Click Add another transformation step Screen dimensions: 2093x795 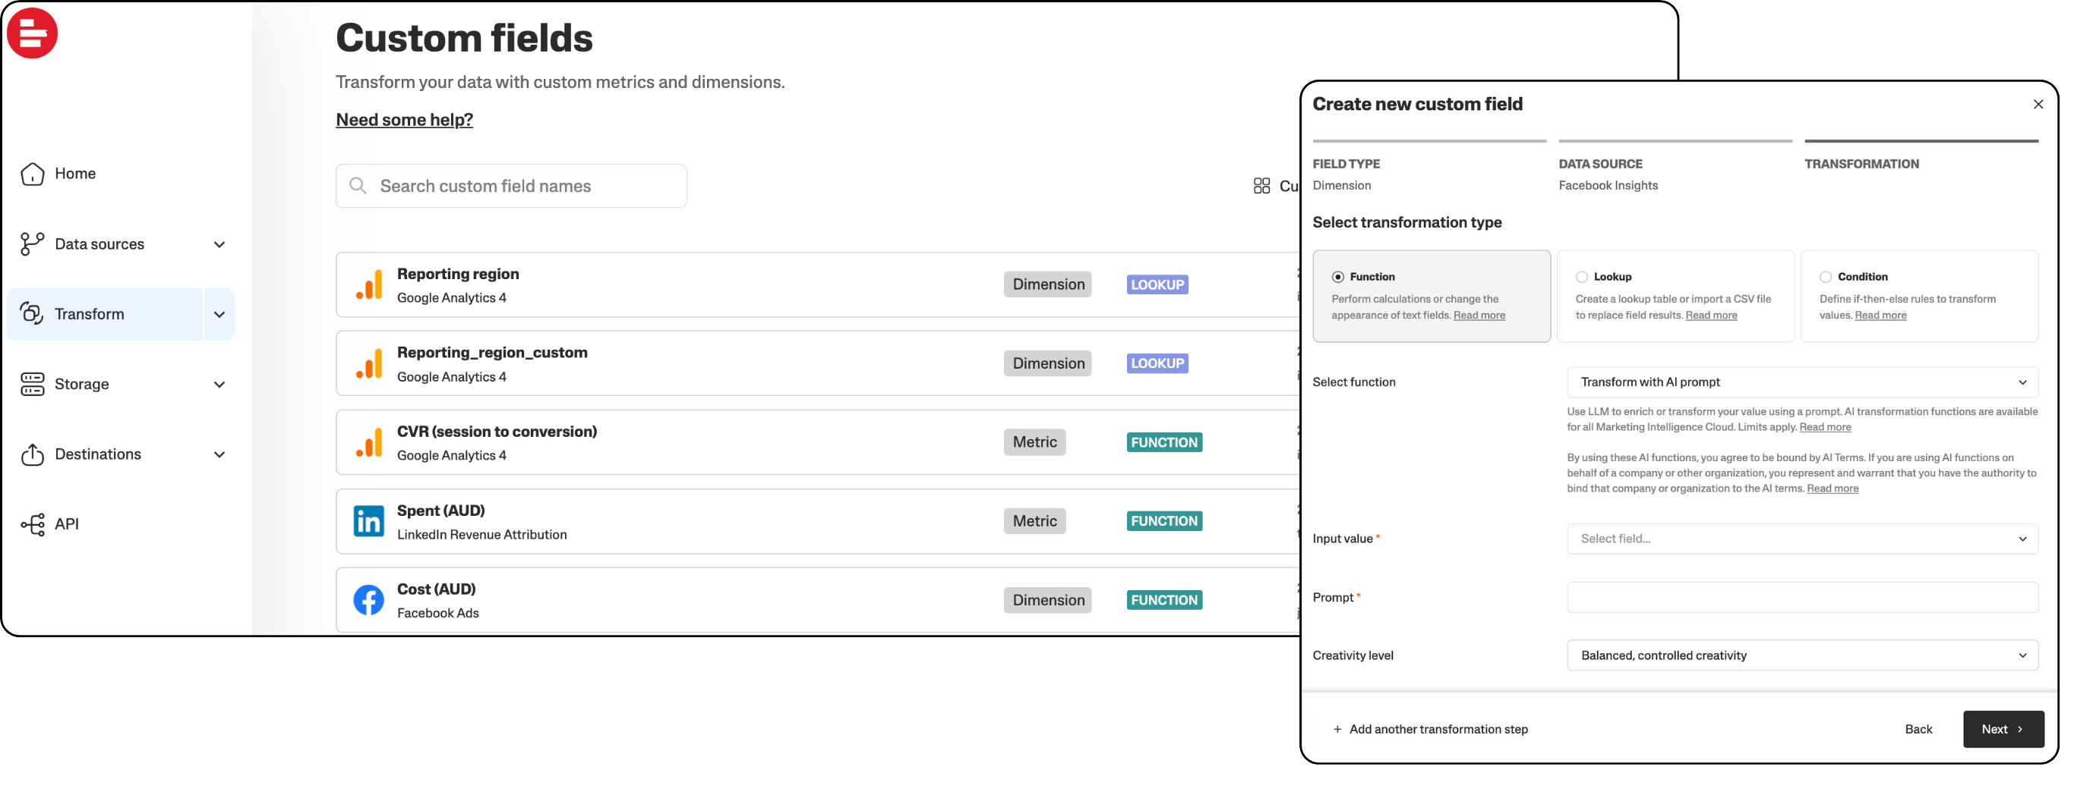coord(1430,729)
